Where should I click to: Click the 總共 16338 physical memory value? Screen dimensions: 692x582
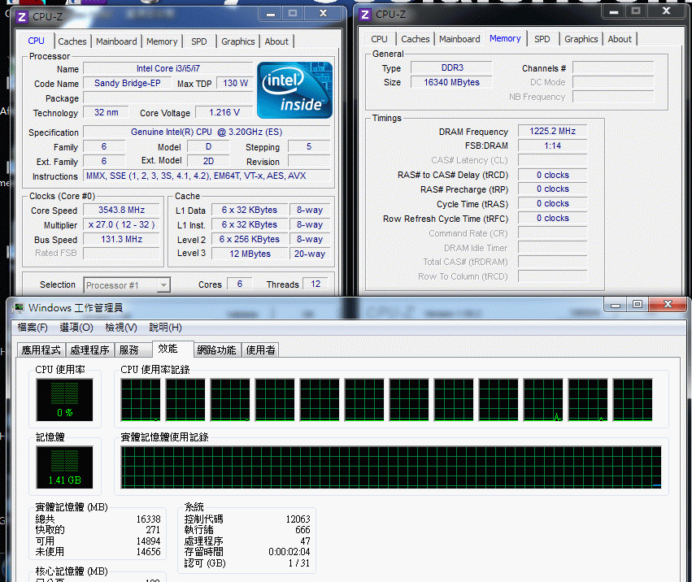148,519
